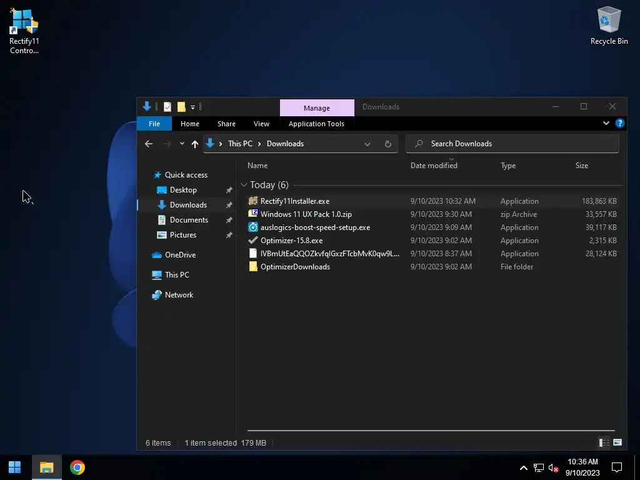The image size is (640, 480).
Task: Switch to Details view layout
Action: pos(604,442)
